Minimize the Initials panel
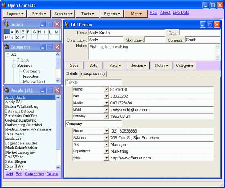The height and width of the screenshot is (188, 225). [43, 24]
